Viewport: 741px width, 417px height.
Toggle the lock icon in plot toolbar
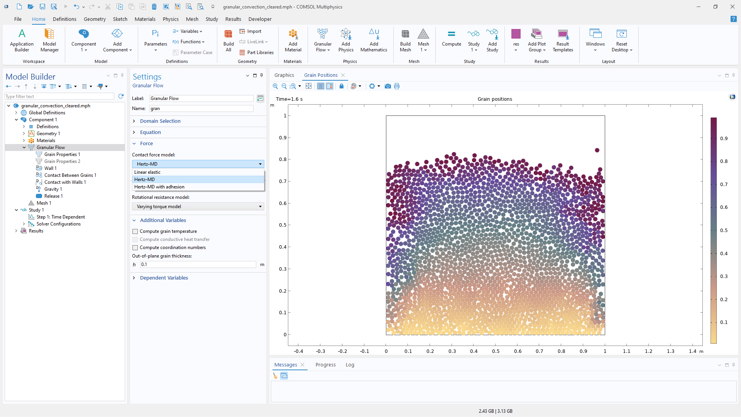342,86
